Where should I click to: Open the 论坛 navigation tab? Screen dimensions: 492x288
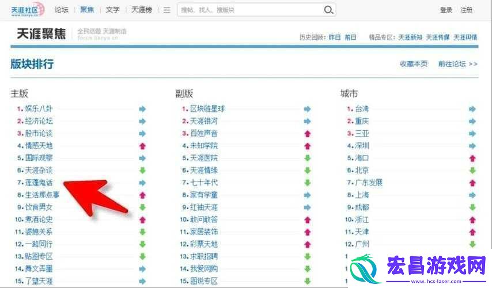tap(61, 10)
